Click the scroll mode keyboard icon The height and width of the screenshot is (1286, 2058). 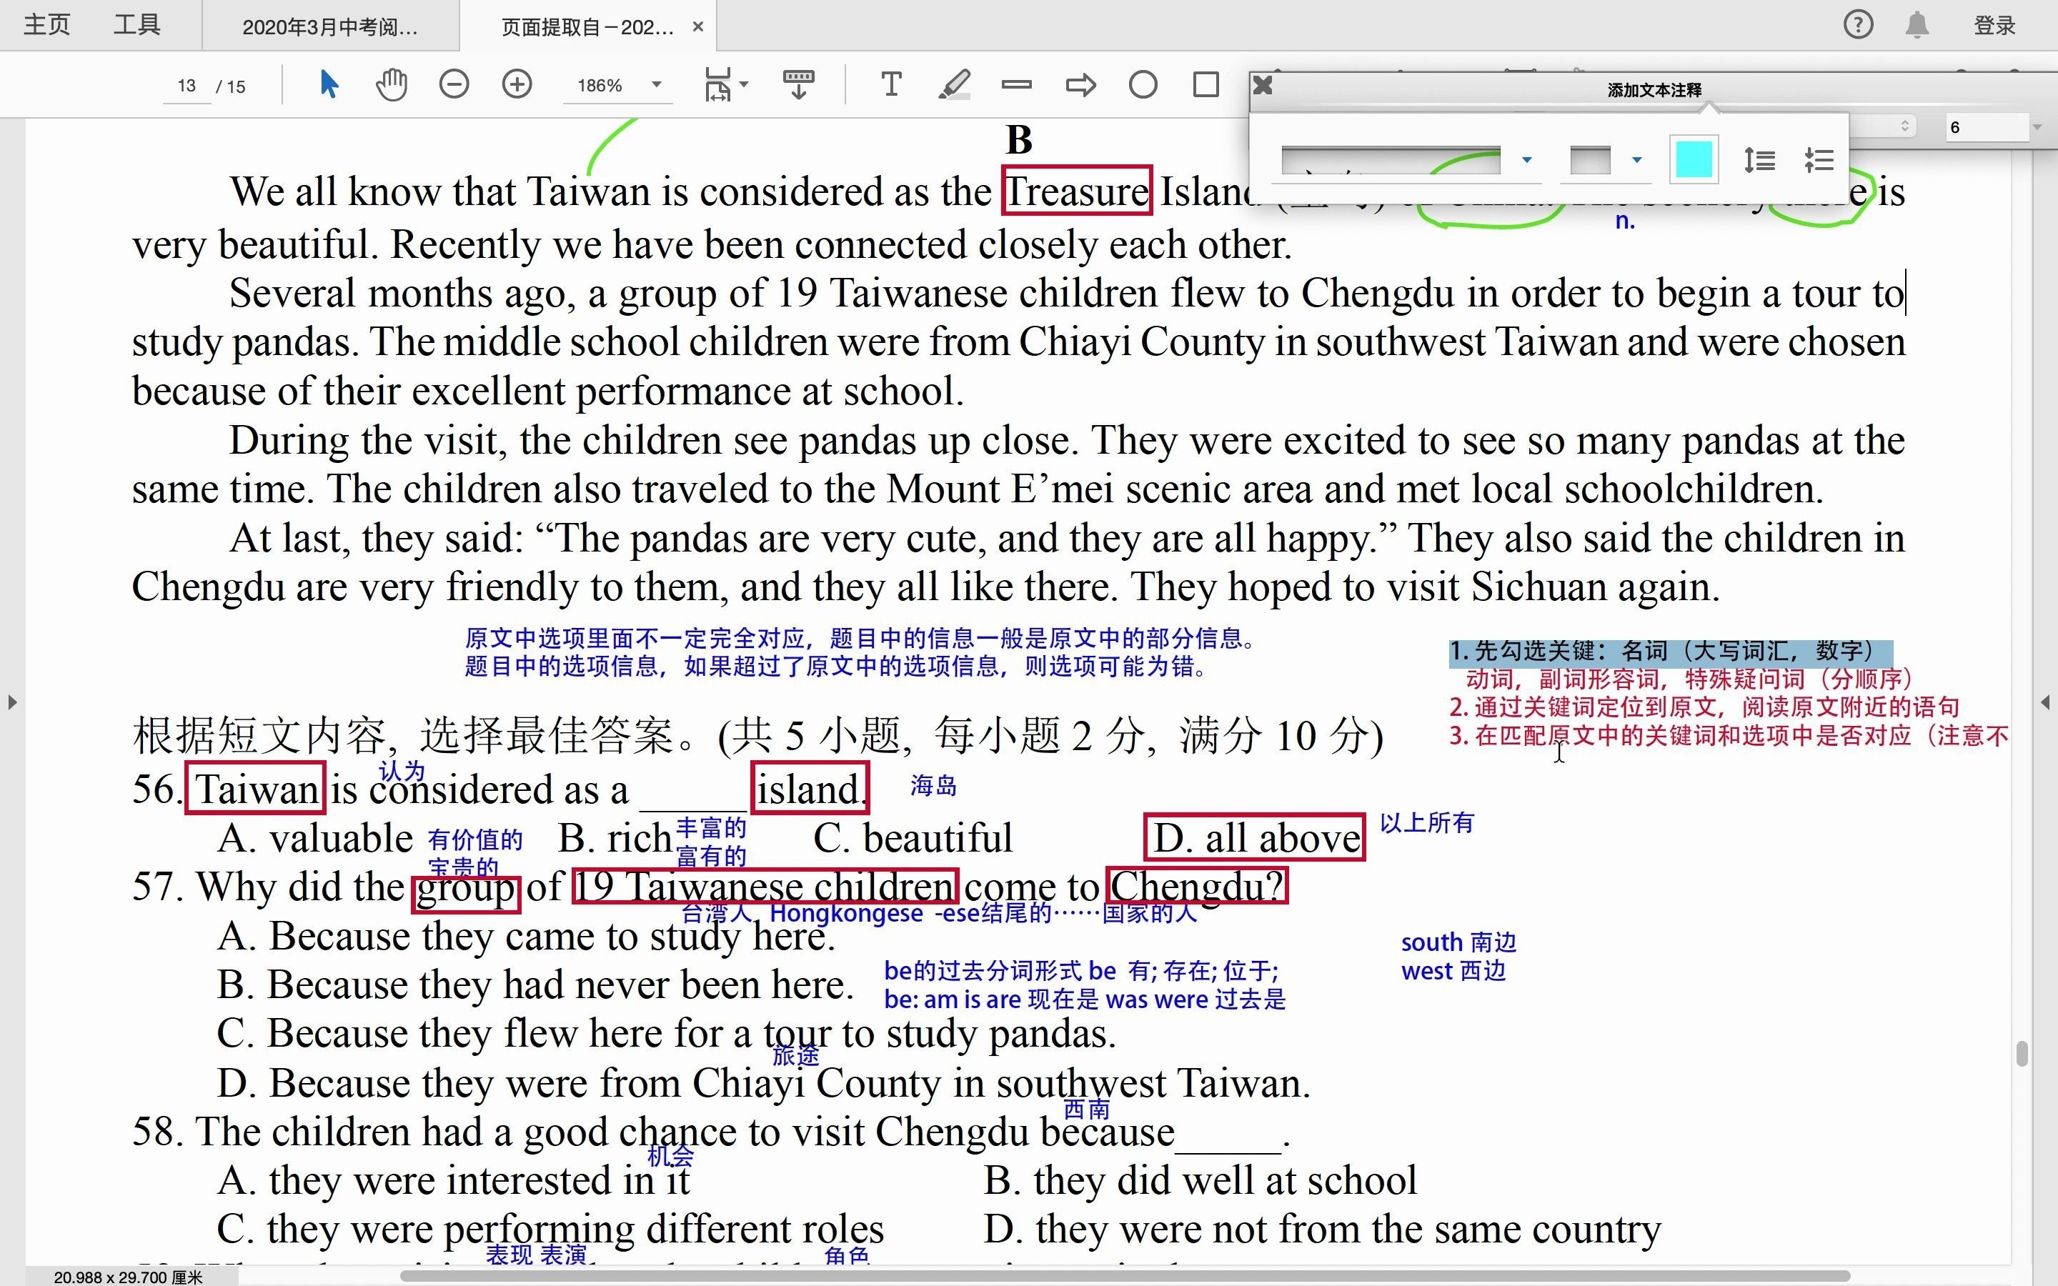pos(798,85)
